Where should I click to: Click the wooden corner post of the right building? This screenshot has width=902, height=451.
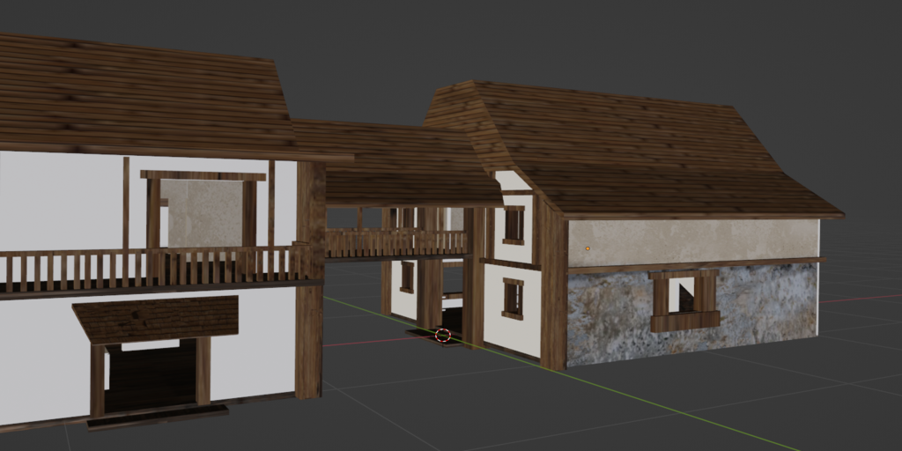click(x=553, y=291)
